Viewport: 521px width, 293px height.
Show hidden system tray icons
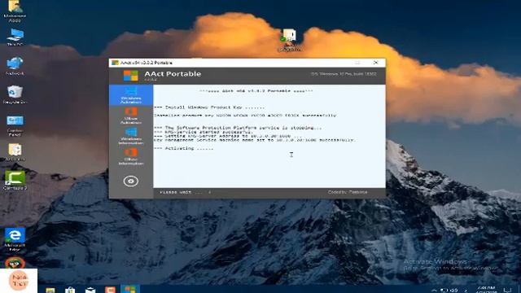434,291
